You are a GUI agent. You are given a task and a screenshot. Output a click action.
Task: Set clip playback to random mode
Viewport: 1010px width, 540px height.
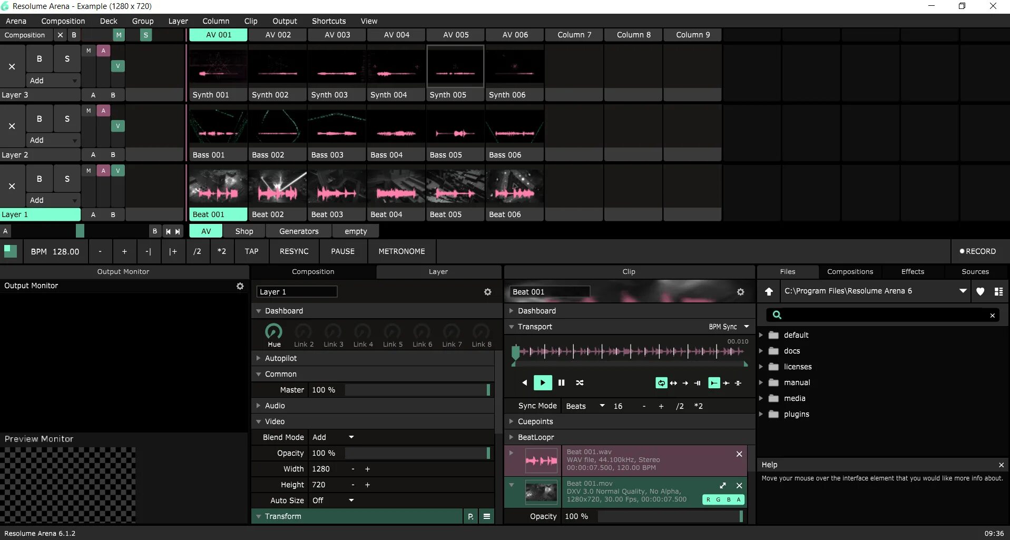[580, 382]
